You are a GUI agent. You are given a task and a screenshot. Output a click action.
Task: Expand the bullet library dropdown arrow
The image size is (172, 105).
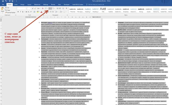[x=48, y=8]
